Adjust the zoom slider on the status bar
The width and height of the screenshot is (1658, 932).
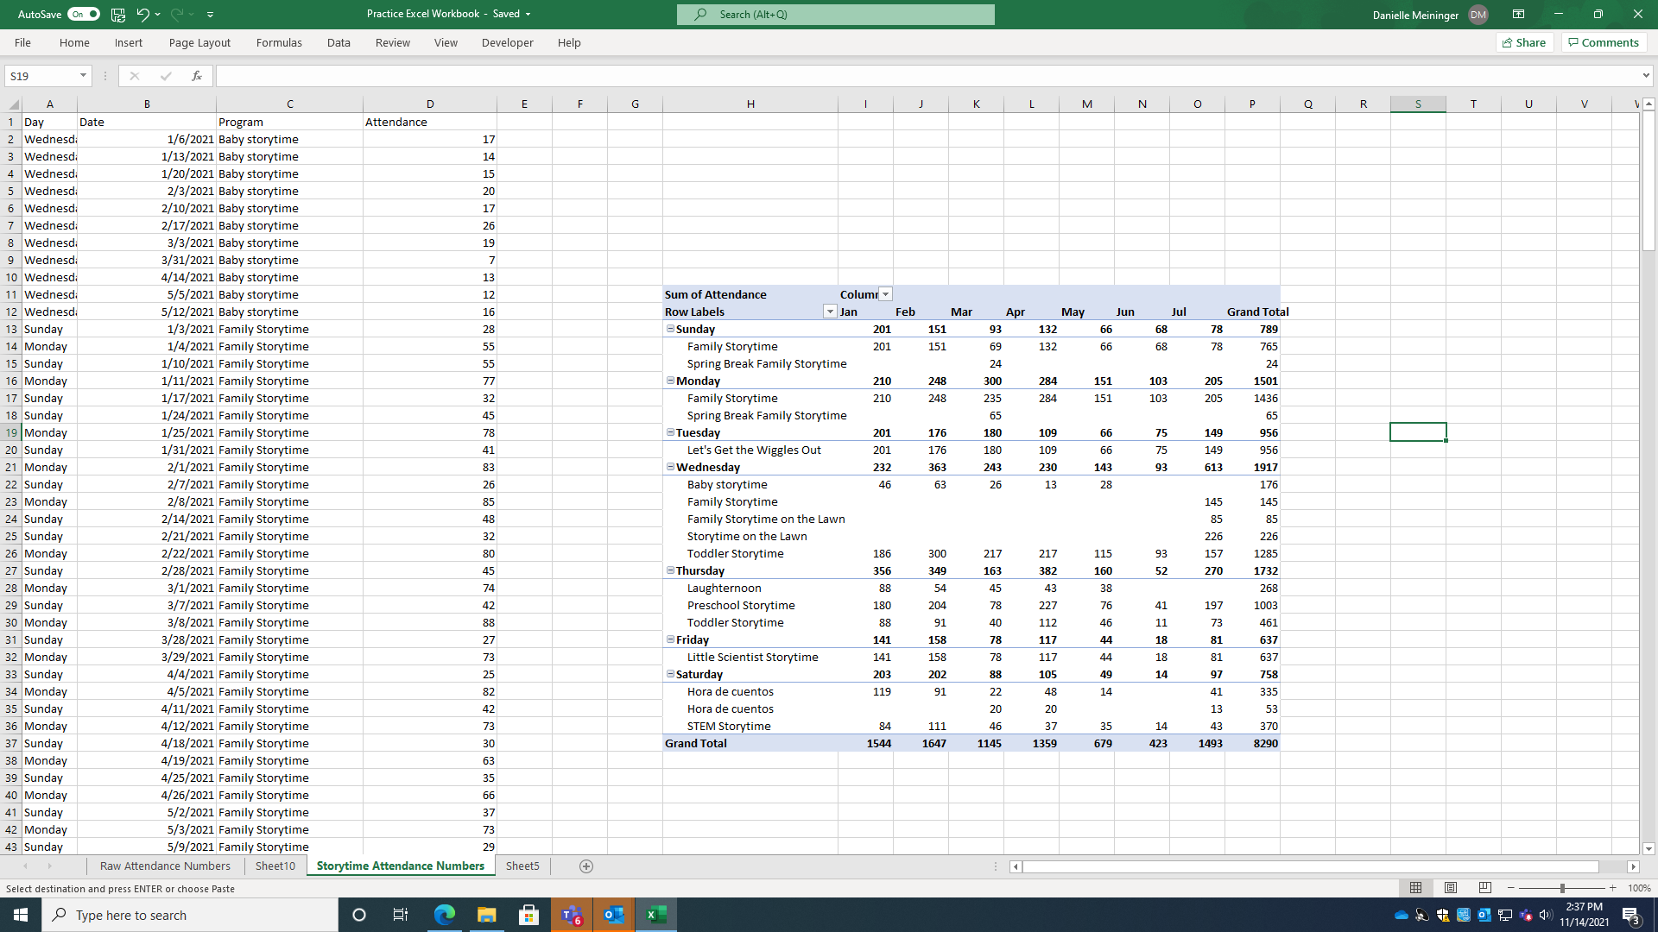click(x=1561, y=887)
